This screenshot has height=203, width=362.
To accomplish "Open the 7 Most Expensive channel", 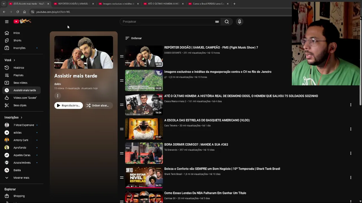I will [22, 125].
